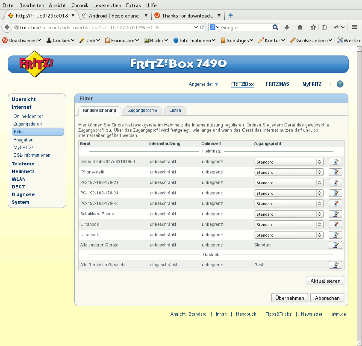Image resolution: width=362 pixels, height=346 pixels.
Task: Open the blue help question mark icon
Action: [x=340, y=84]
